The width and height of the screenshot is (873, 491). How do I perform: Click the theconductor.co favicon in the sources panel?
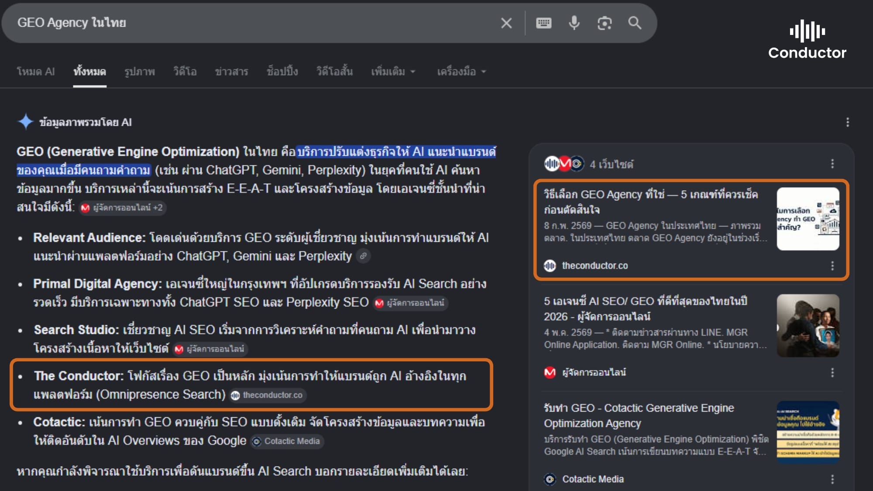pos(550,265)
